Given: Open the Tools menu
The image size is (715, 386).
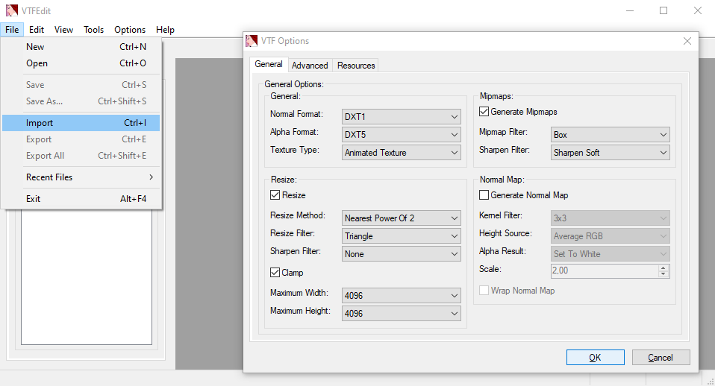Looking at the screenshot, I should coord(93,30).
